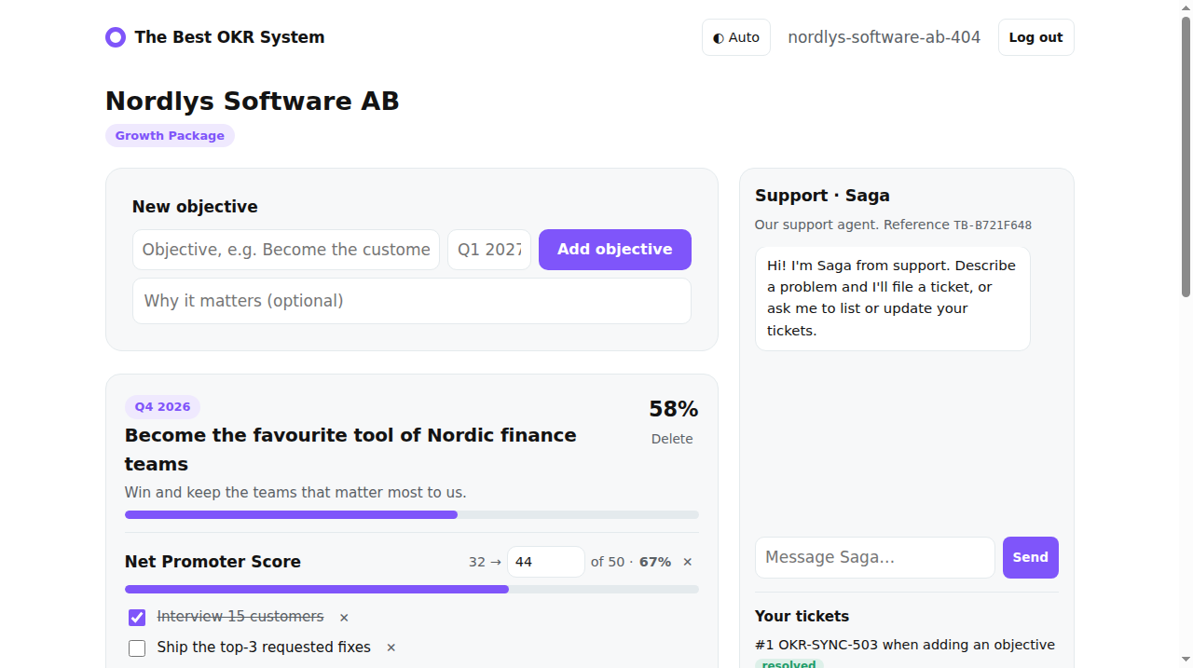Click The Best OKR System title
Image resolution: width=1193 pixels, height=668 pixels.
point(229,37)
